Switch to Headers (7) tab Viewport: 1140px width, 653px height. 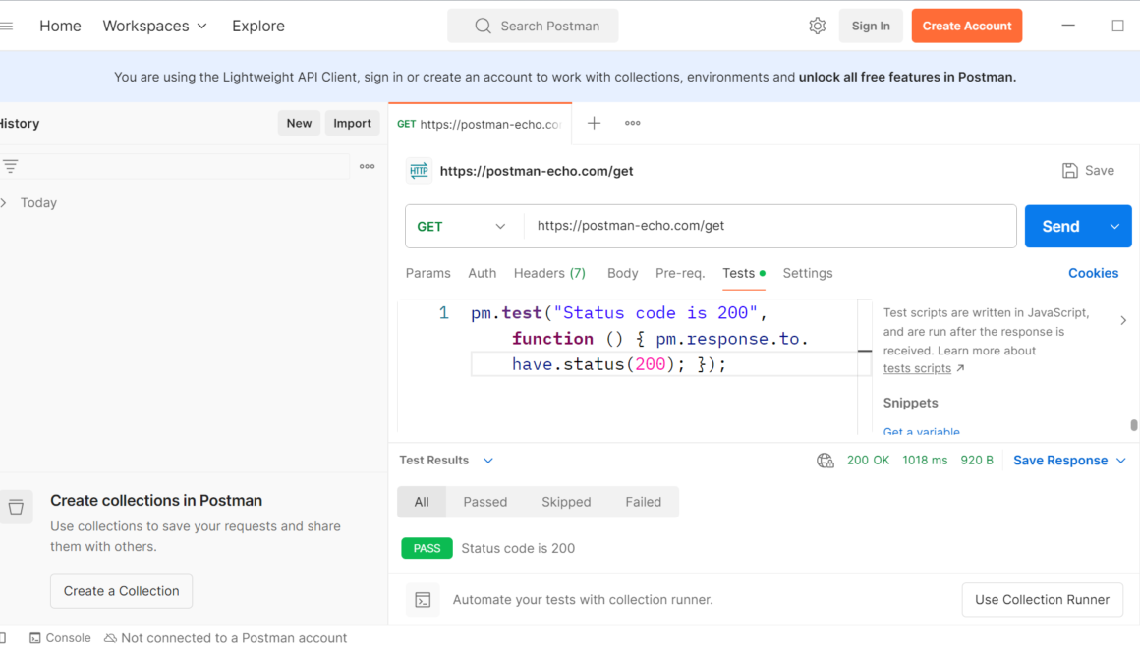549,273
